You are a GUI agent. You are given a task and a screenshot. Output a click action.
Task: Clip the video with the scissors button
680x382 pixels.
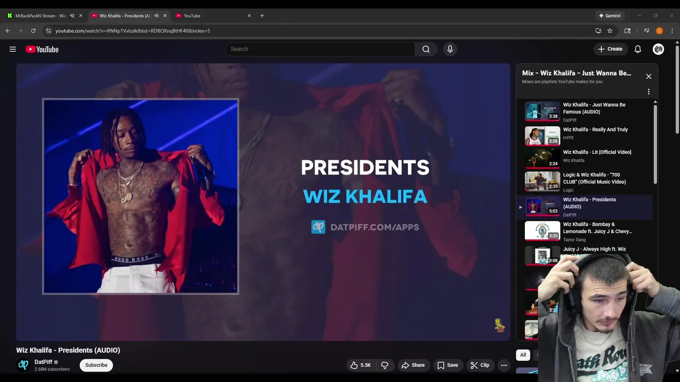480,365
